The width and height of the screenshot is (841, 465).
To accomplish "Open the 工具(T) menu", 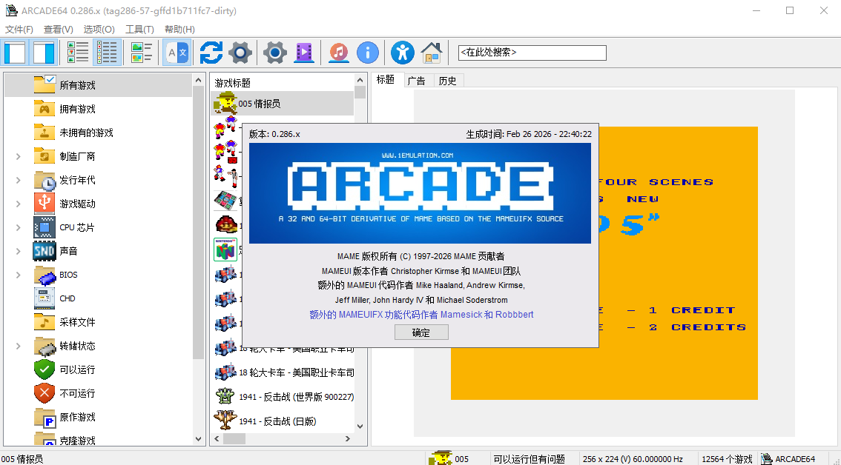I will click(x=139, y=29).
